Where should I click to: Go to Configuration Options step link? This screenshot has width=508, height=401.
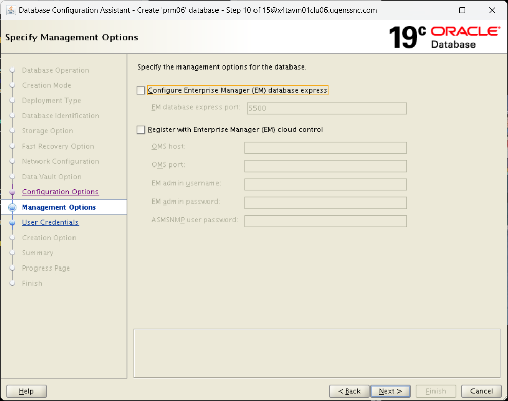60,192
